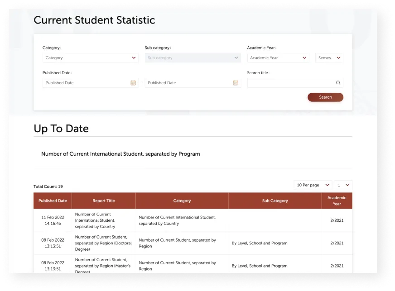Click 'By Level, School and Program' in Master's row
This screenshot has width=395, height=291.
coord(260,266)
